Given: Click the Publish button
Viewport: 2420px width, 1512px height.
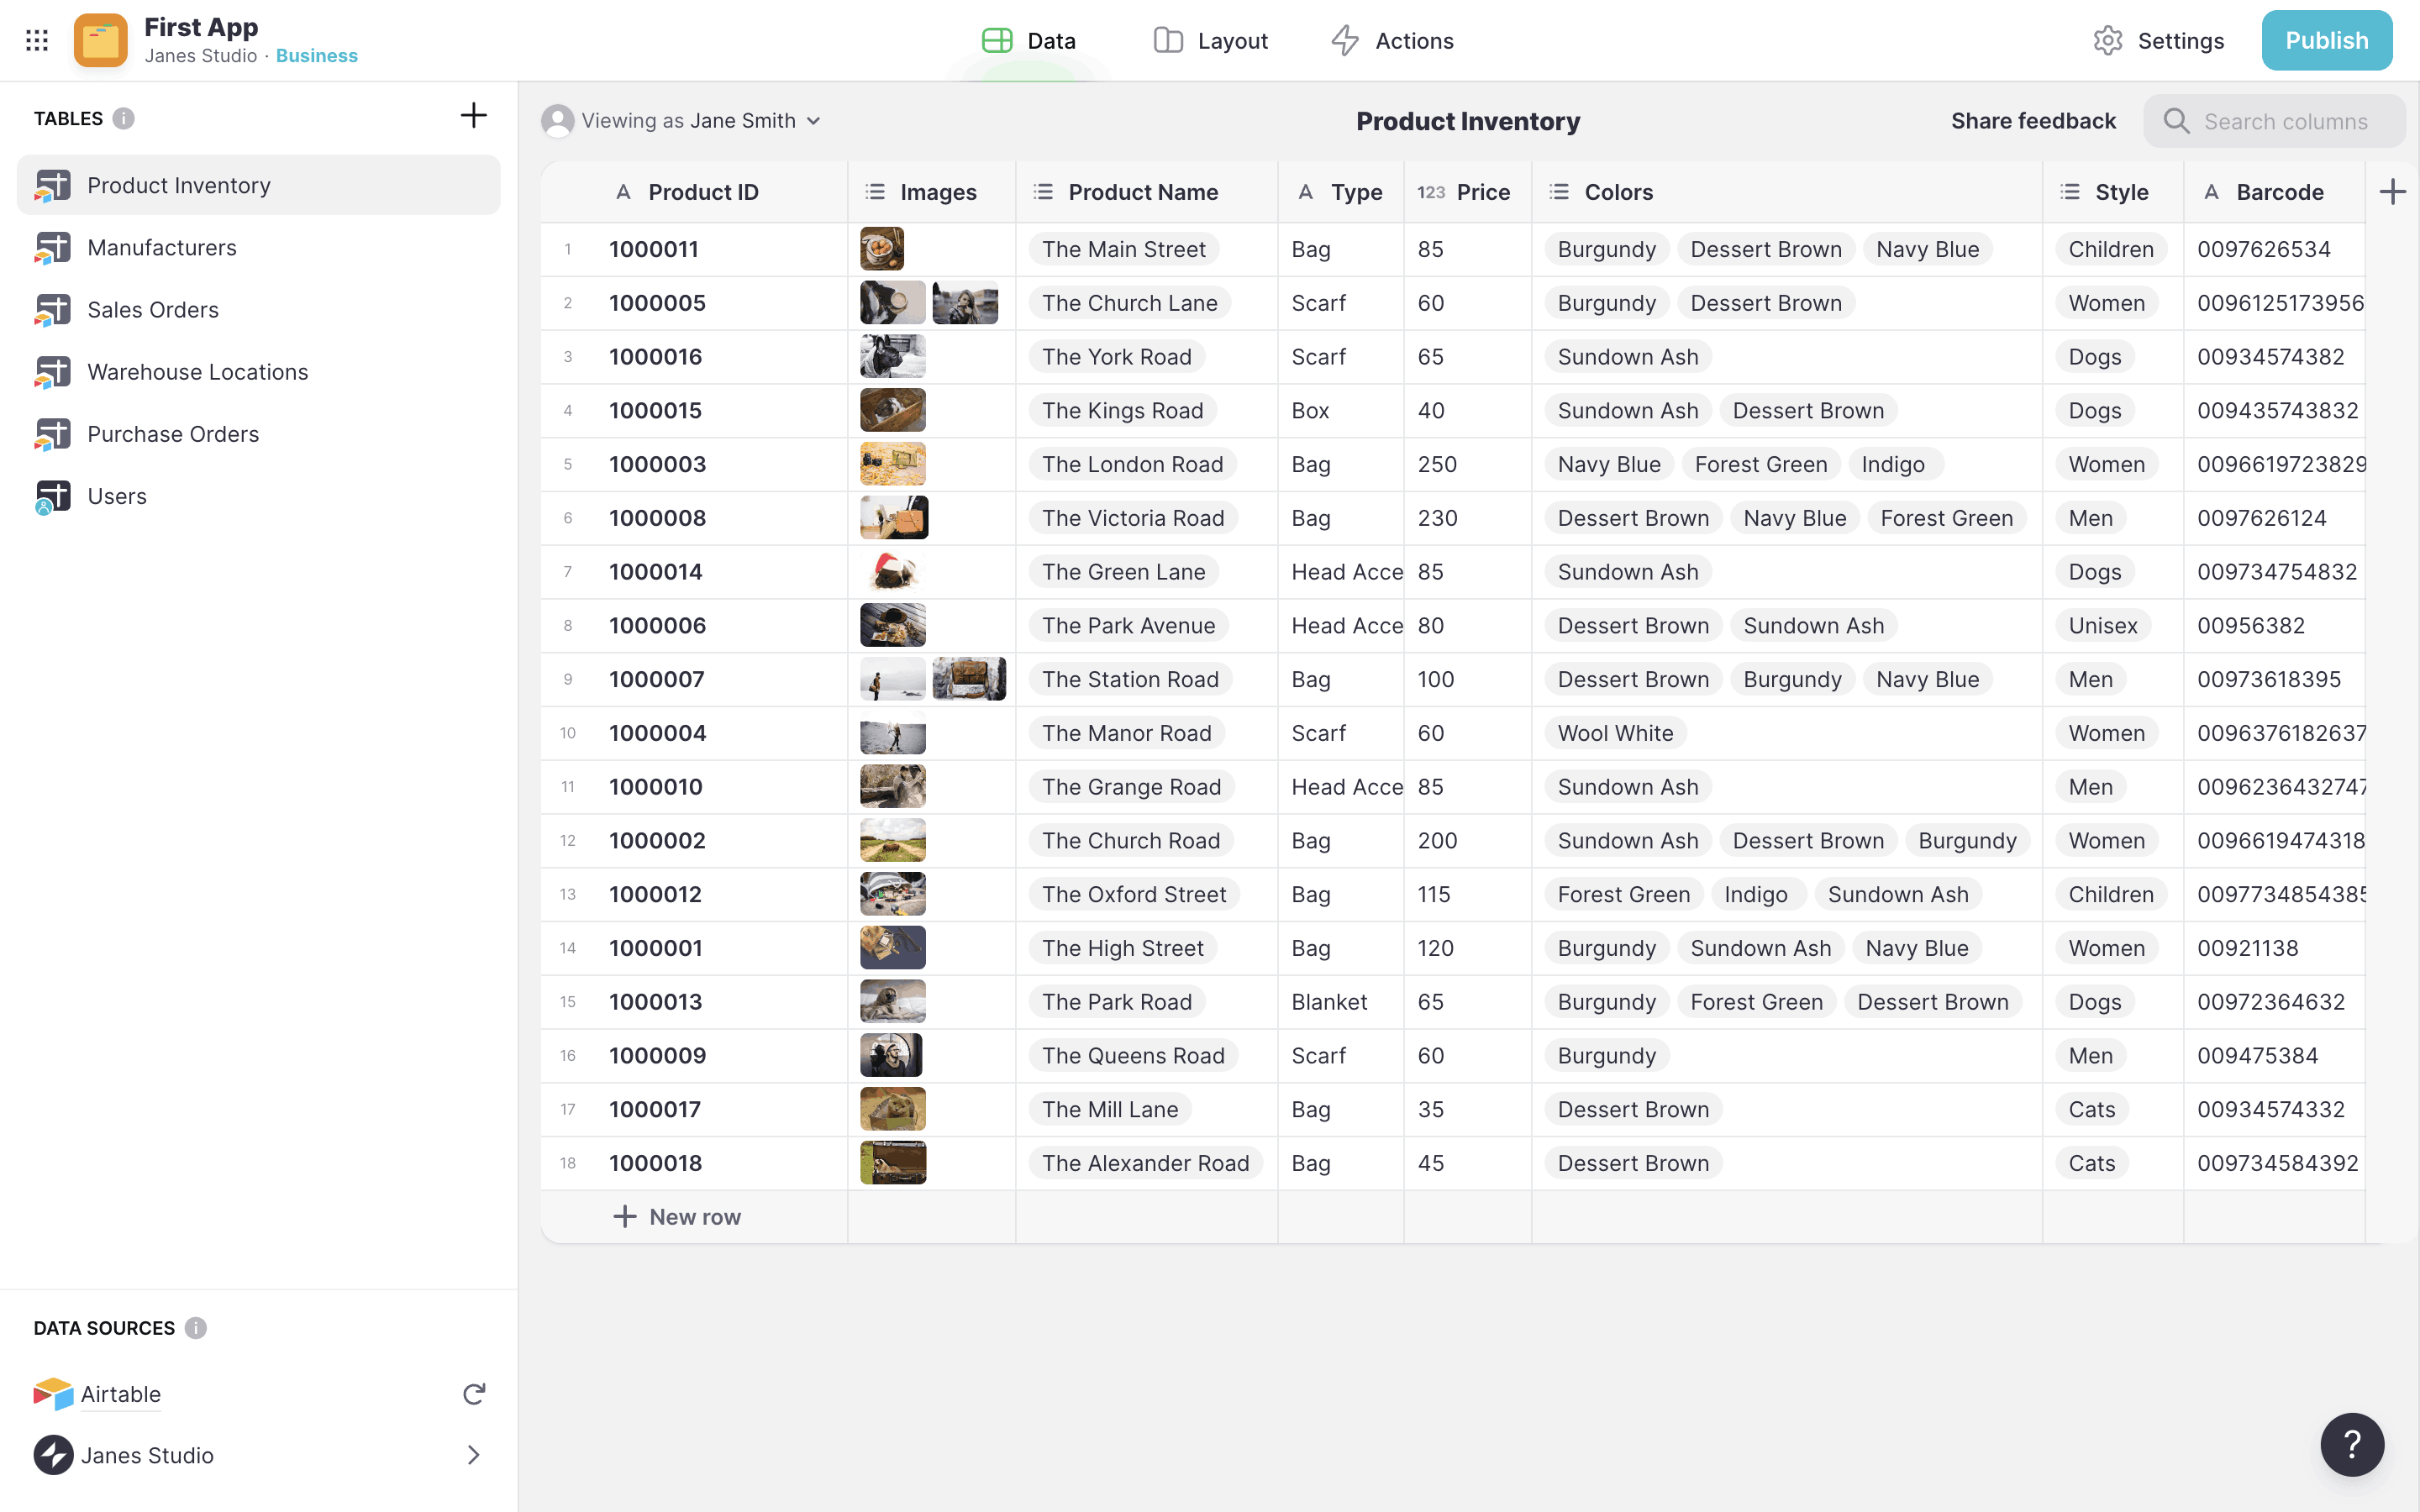Looking at the screenshot, I should 2326,41.
